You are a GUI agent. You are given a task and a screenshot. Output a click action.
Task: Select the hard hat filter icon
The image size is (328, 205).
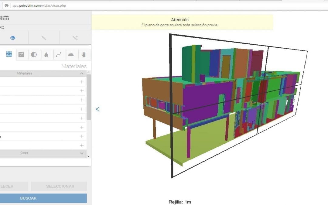[x=71, y=55]
